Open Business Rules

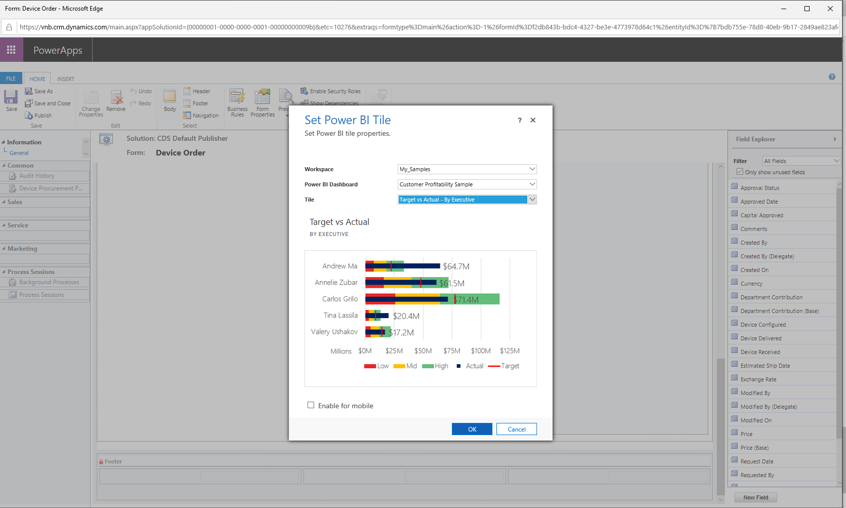coord(238,103)
